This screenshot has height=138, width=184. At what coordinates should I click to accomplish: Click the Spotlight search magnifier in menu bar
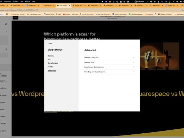(x=132, y=1)
